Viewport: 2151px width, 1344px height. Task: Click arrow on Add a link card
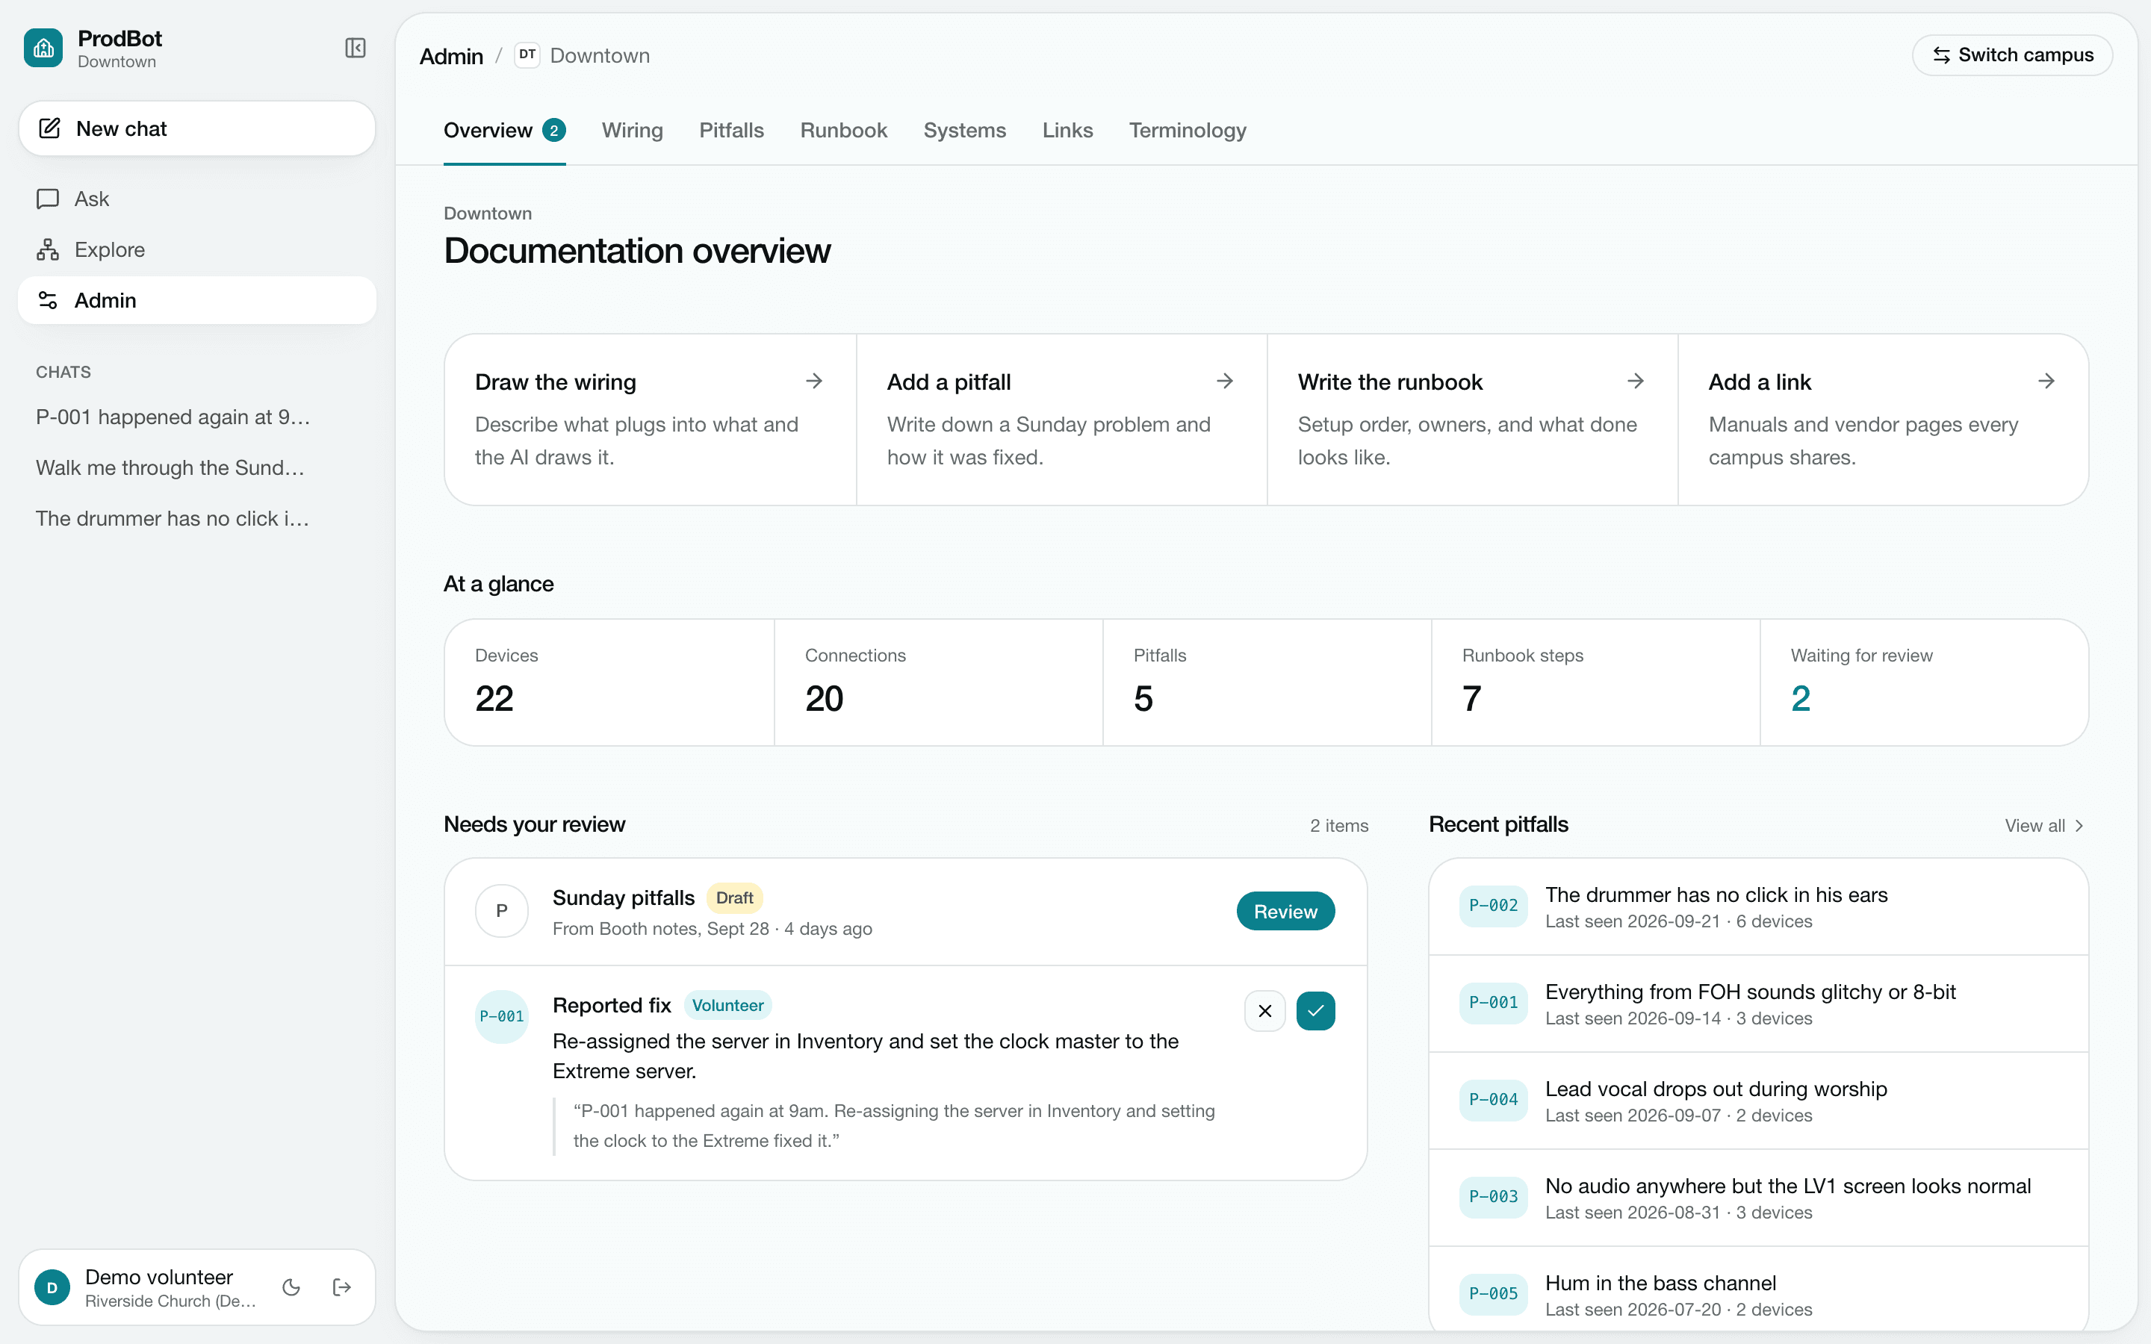coord(2046,382)
